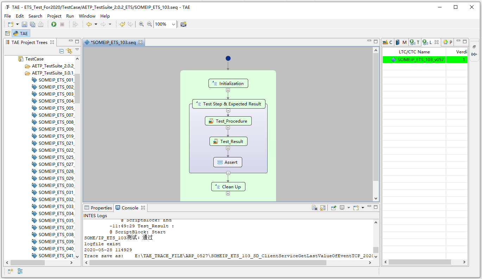Toggle the Scroll Lock icon in Console
The height and width of the screenshot is (279, 482).
pyautogui.click(x=323, y=208)
